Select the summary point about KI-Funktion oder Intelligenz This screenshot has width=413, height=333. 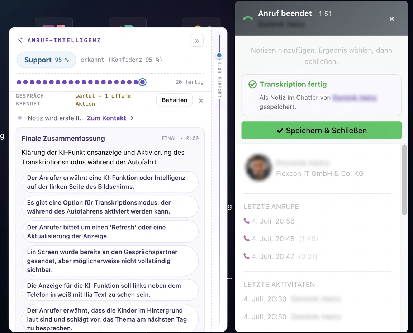point(110,182)
